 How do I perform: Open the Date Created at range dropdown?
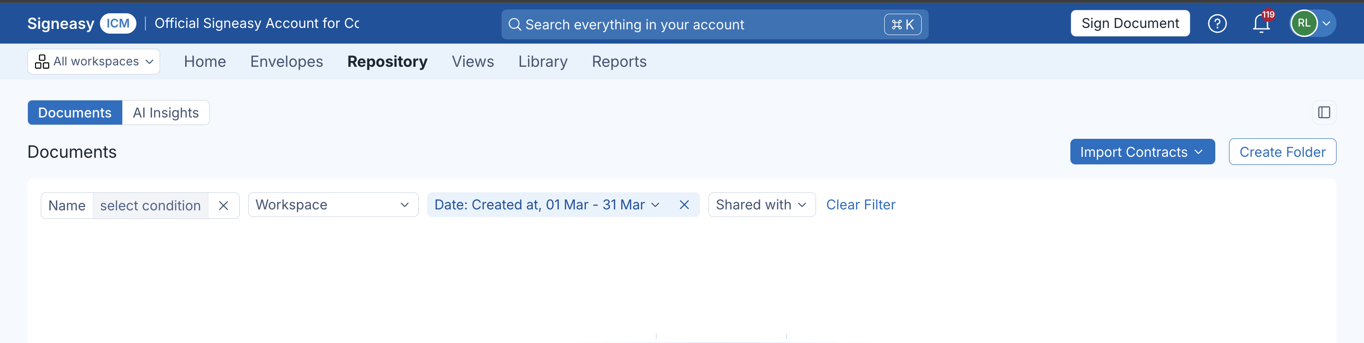547,205
